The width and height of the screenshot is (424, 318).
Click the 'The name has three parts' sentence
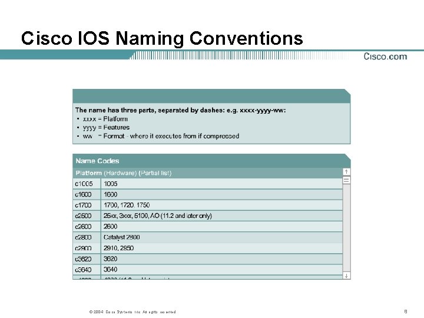coord(180,110)
